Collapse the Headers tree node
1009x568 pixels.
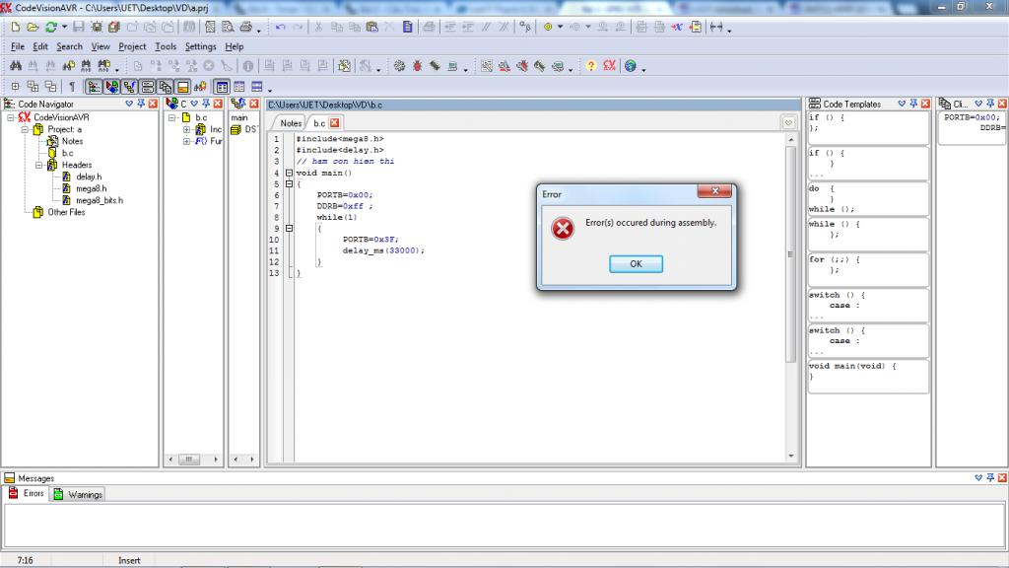point(39,165)
